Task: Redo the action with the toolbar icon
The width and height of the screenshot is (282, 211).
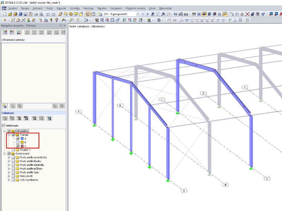Action: [x=53, y=14]
